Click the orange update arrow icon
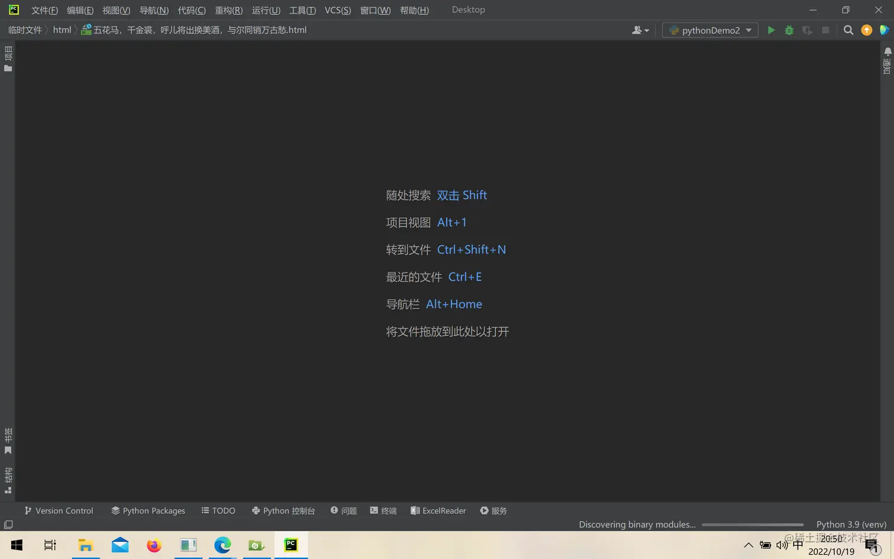 867,30
